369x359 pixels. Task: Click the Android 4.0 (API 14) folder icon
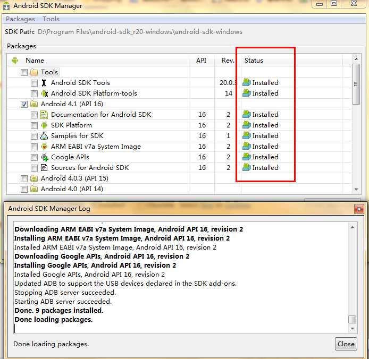click(34, 189)
